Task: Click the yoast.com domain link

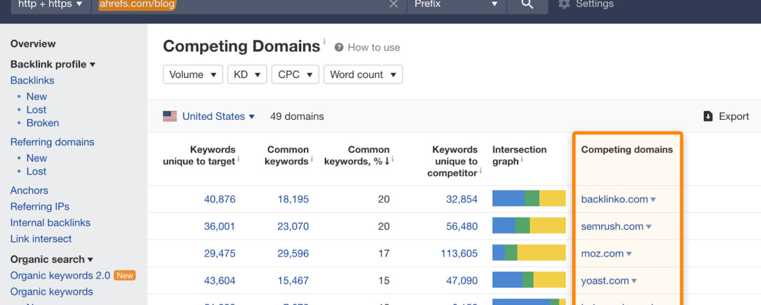Action: point(605,281)
